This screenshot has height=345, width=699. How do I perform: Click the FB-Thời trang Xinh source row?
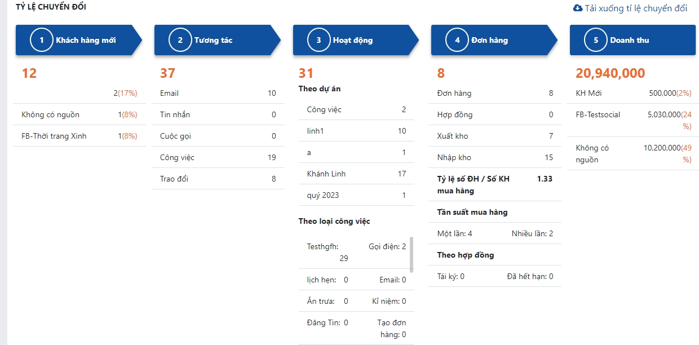79,136
